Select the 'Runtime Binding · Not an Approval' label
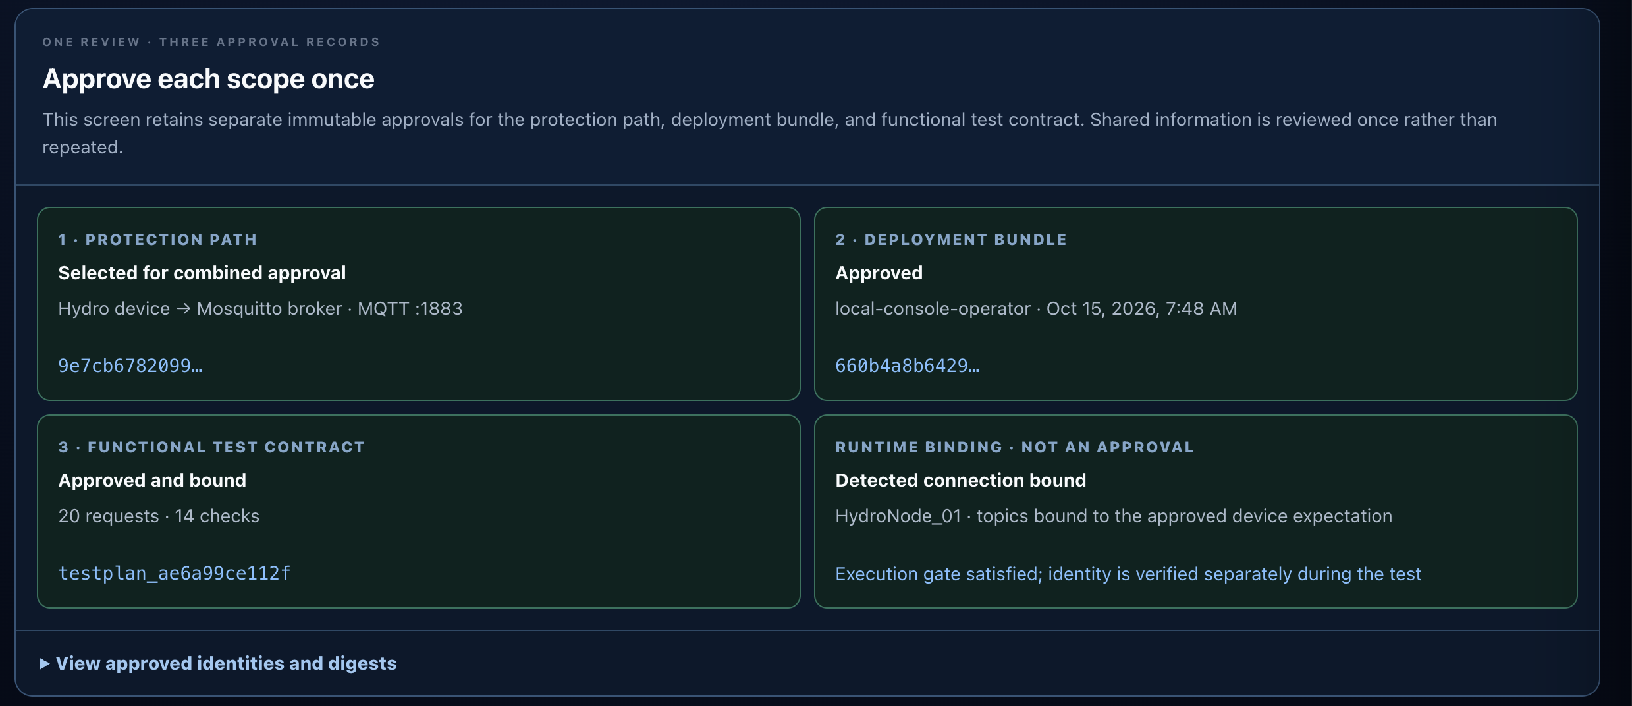Viewport: 1632px width, 706px height. (x=1014, y=447)
